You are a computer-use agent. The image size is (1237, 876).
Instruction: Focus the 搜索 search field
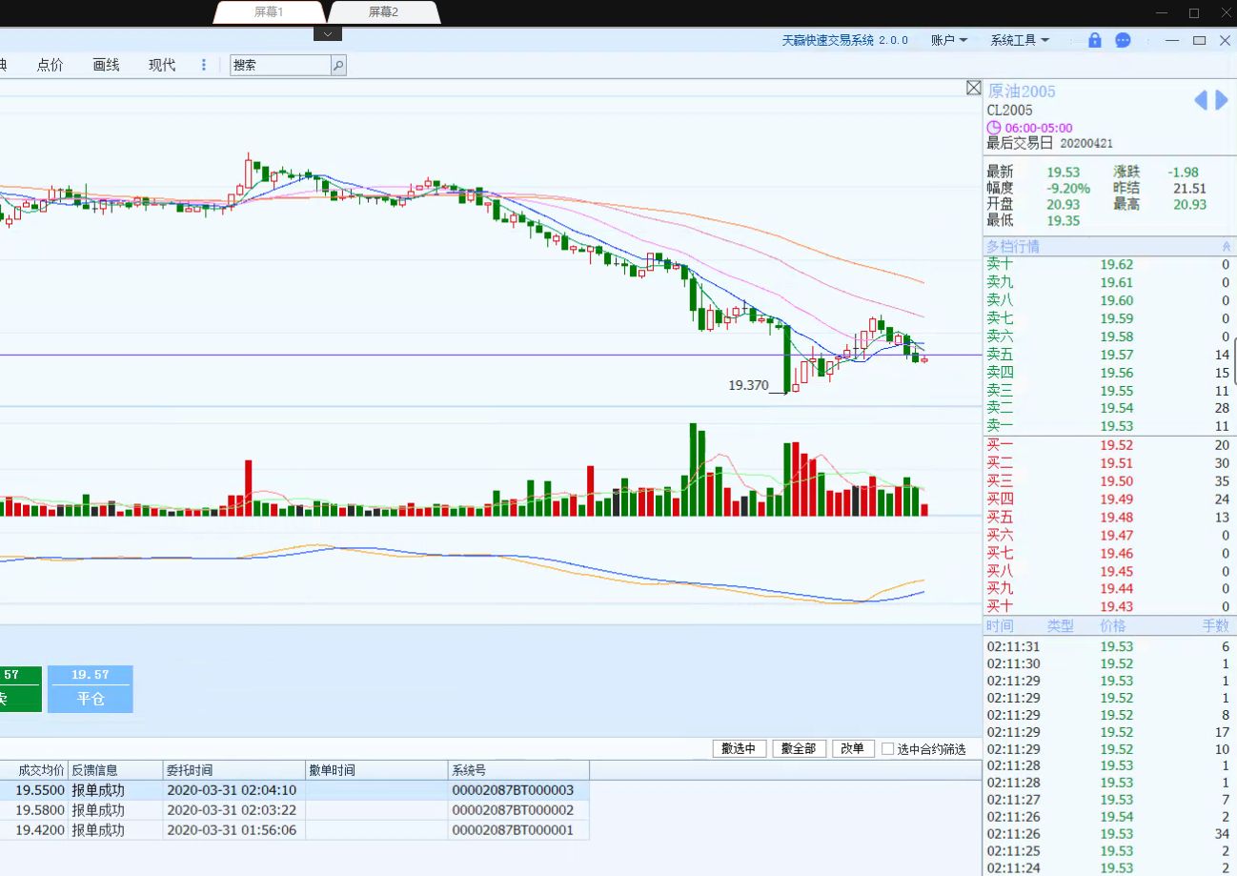tap(280, 65)
